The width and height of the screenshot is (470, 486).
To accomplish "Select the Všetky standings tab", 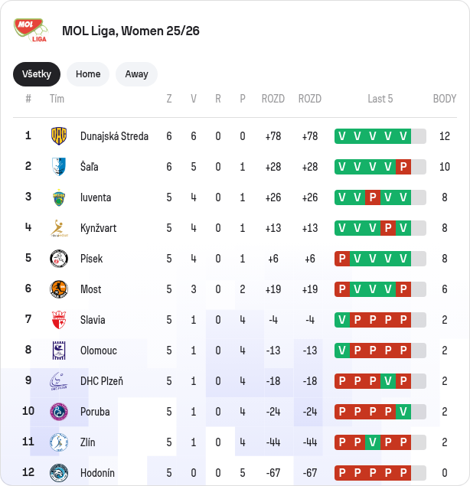I will tap(37, 74).
